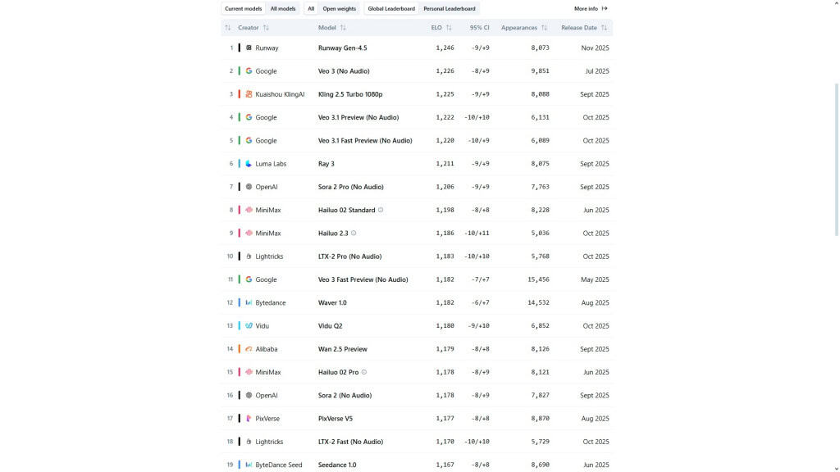Sort the table by Appearances
Viewport: 840px width, 472px height.
[543, 27]
